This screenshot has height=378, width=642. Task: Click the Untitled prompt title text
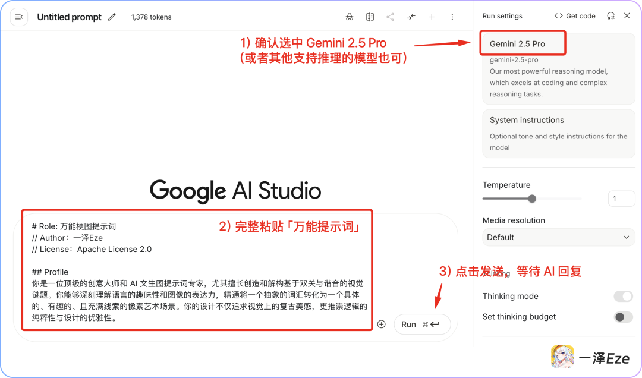[x=69, y=17]
